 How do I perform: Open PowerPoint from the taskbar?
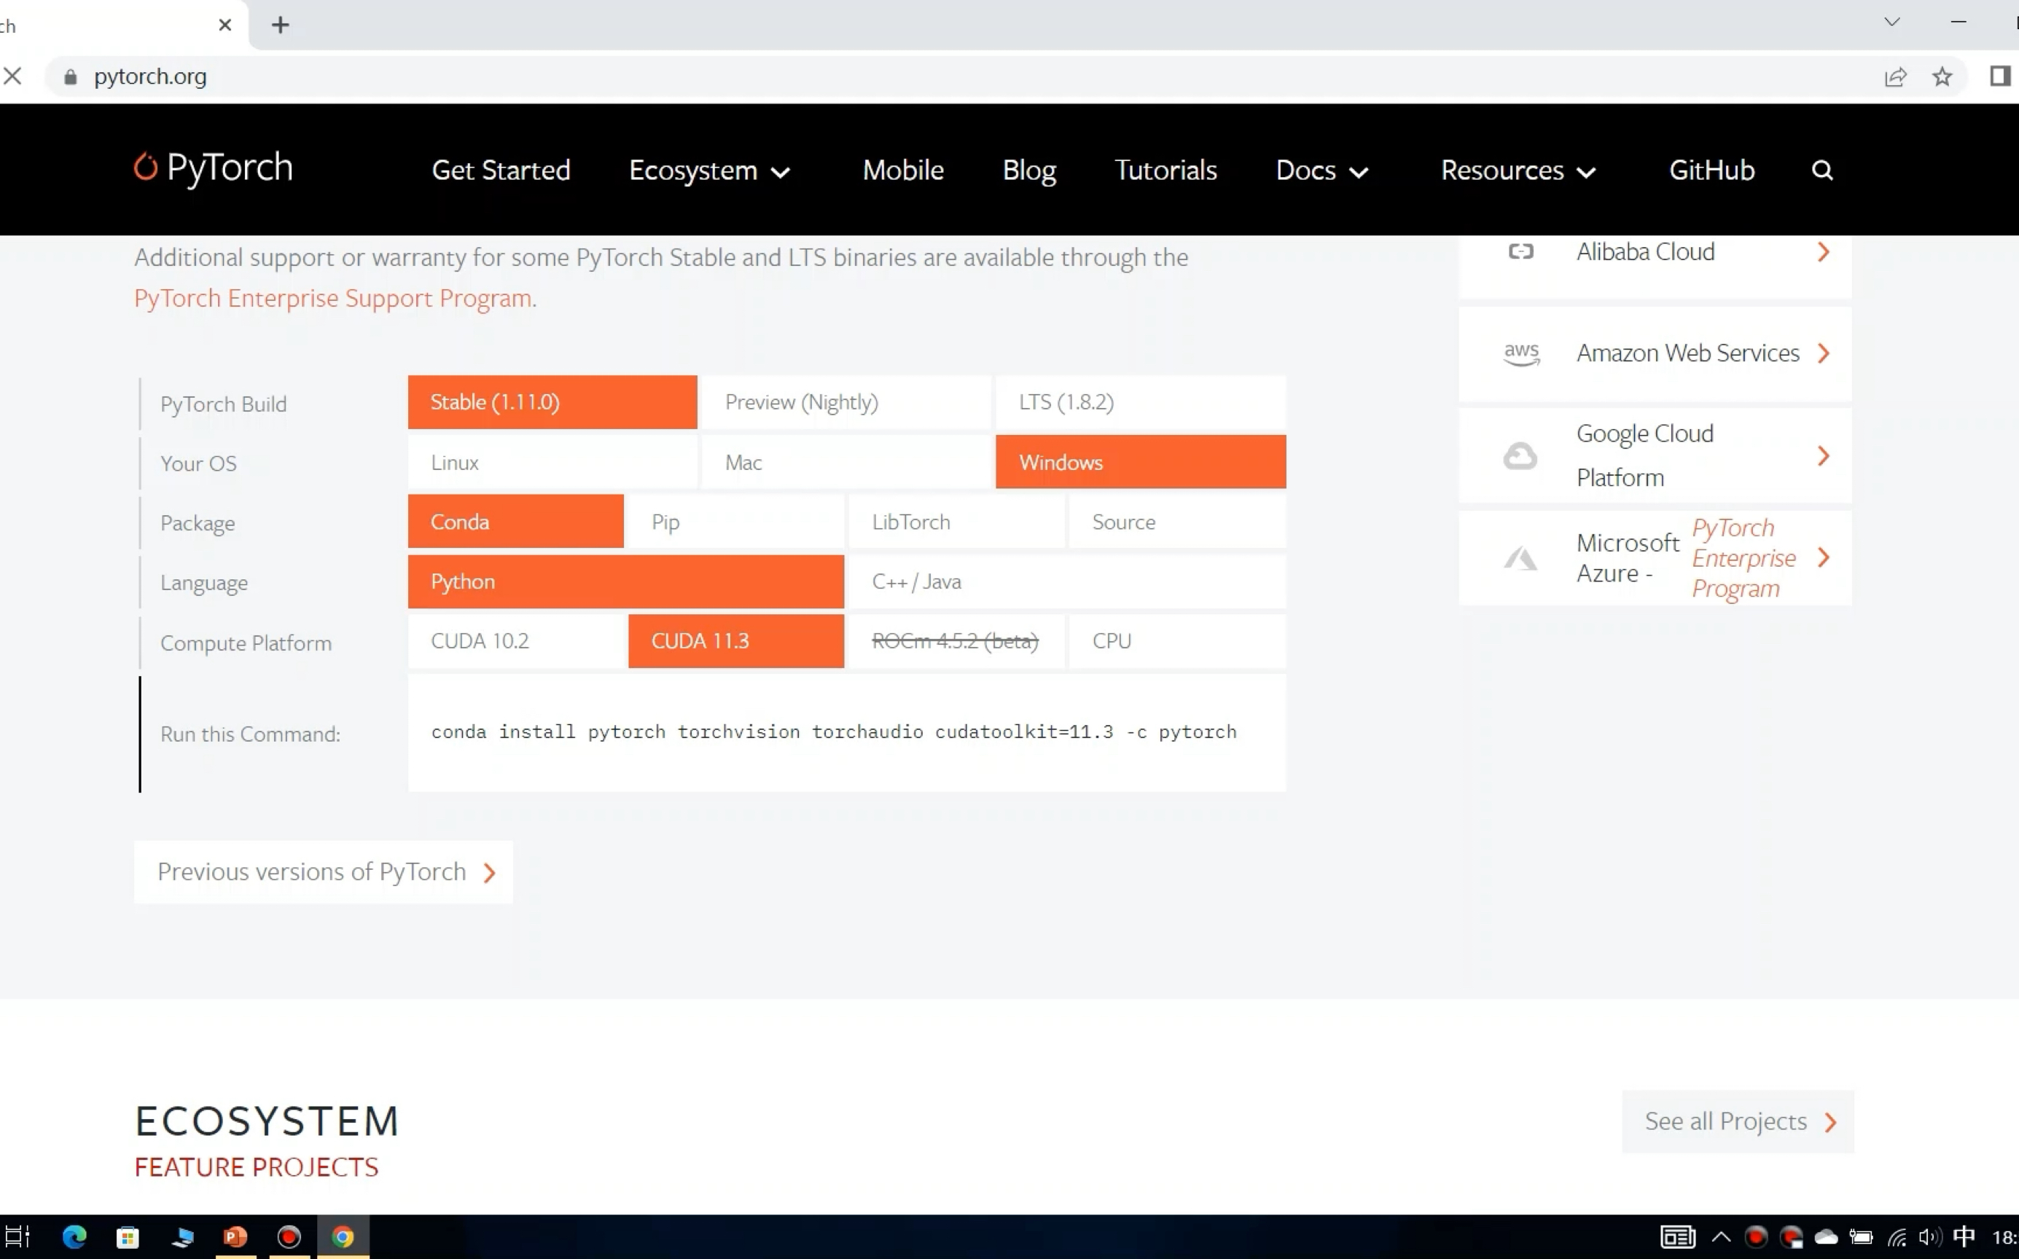point(235,1236)
